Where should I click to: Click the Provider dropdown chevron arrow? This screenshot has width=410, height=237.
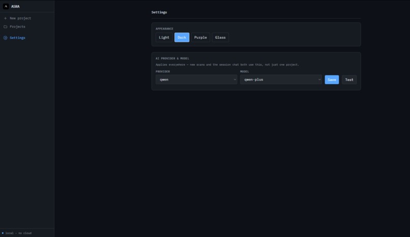tap(235, 80)
